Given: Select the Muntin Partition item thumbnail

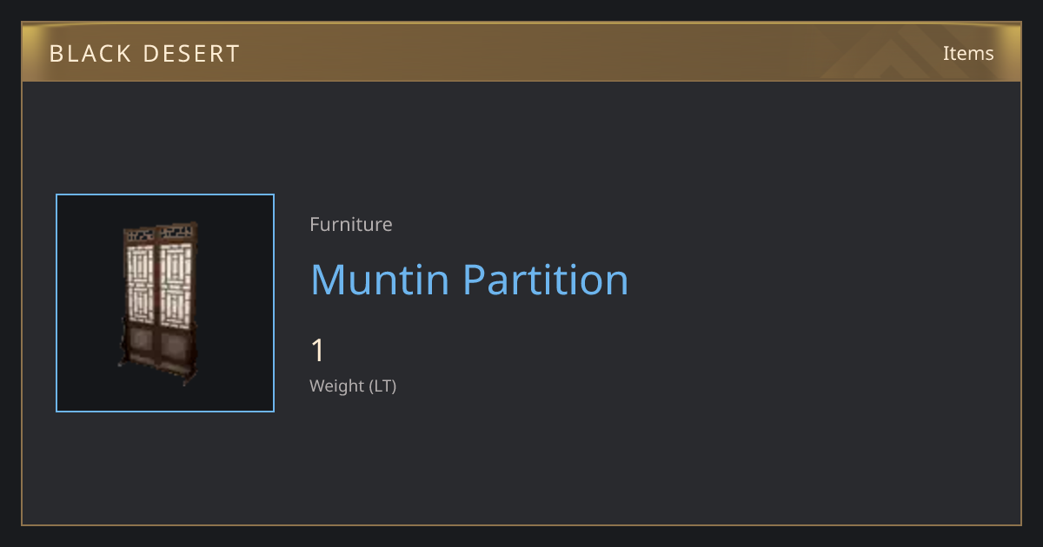Looking at the screenshot, I should point(165,303).
